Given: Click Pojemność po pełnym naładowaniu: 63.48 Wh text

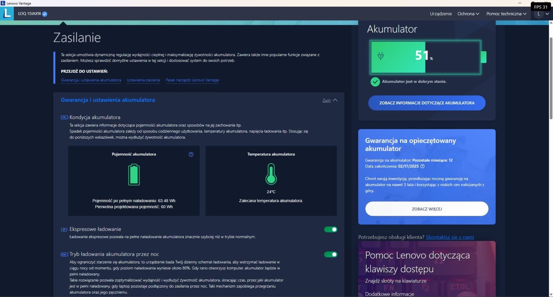Looking at the screenshot, I should [134, 201].
